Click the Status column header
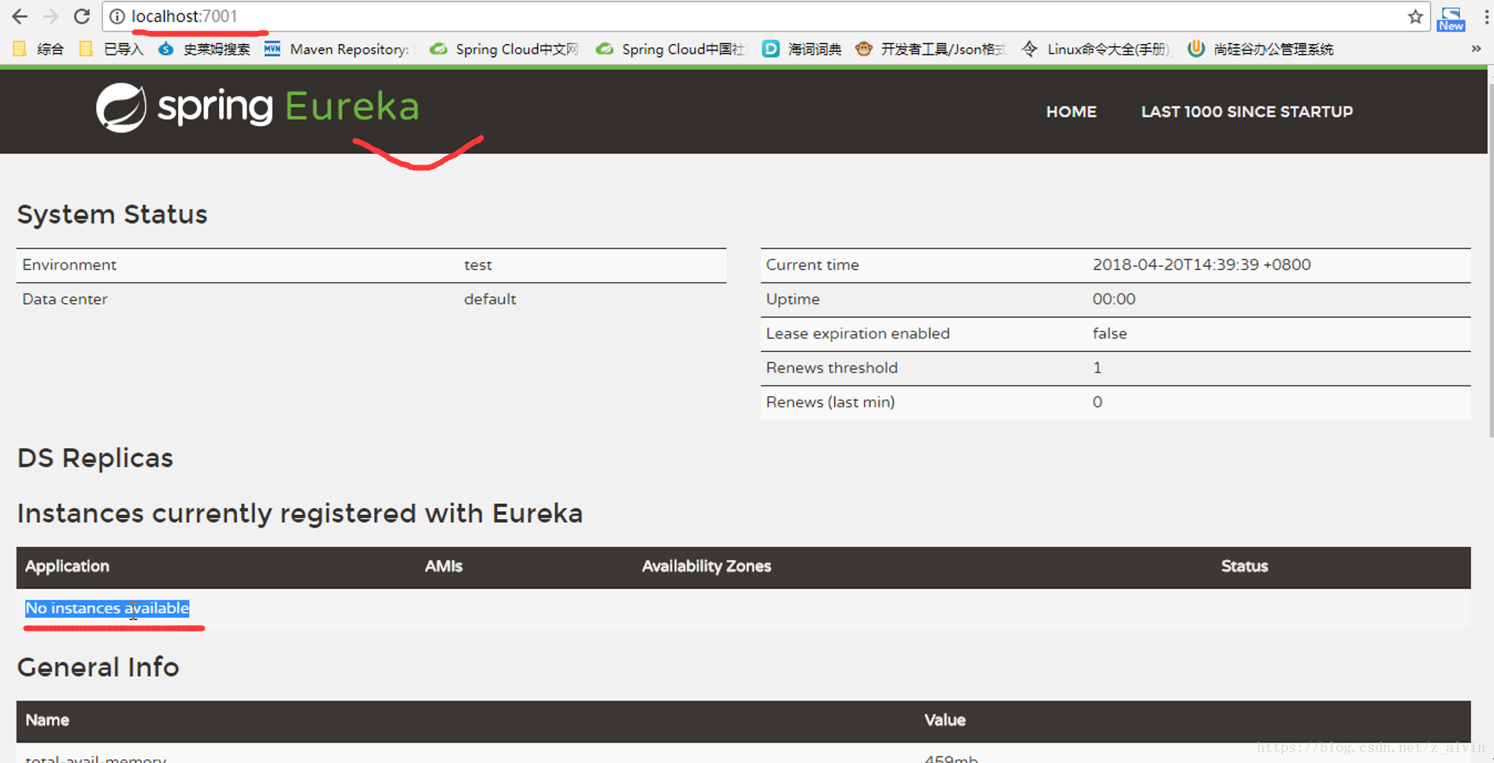This screenshot has width=1494, height=763. [1244, 566]
